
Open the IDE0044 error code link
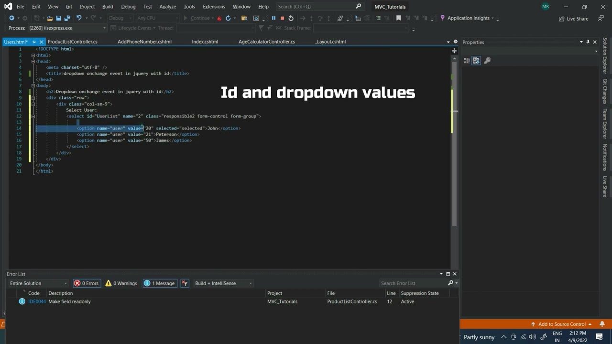(37, 301)
